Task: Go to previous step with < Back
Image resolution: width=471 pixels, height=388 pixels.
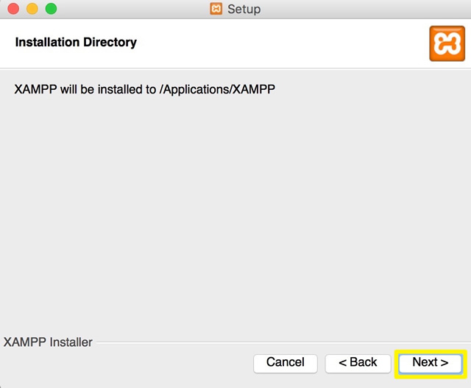Action: 358,364
